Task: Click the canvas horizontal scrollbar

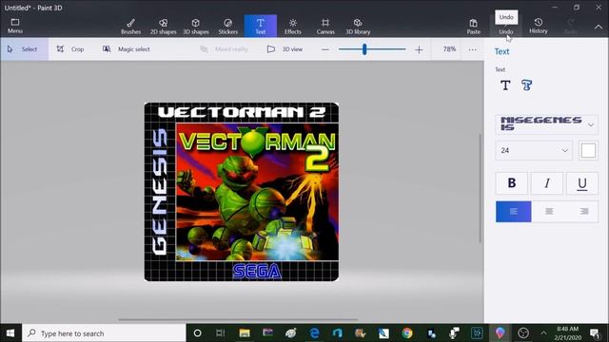Action: (x=238, y=320)
